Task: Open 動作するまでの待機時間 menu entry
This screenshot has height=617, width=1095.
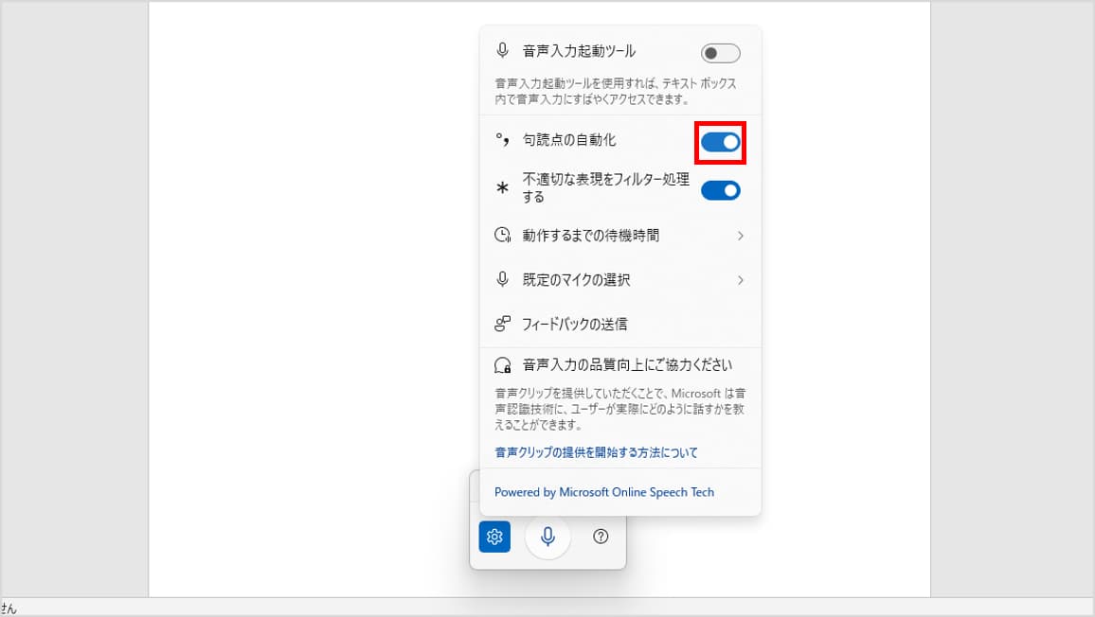Action: pyautogui.click(x=620, y=236)
